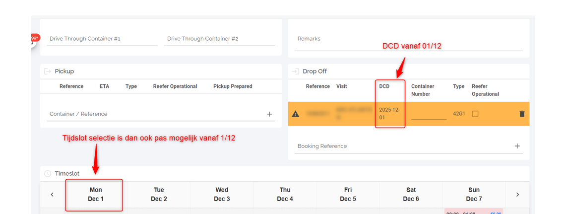Click the Booking Reference input field
The image size is (568, 214).
coord(402,146)
